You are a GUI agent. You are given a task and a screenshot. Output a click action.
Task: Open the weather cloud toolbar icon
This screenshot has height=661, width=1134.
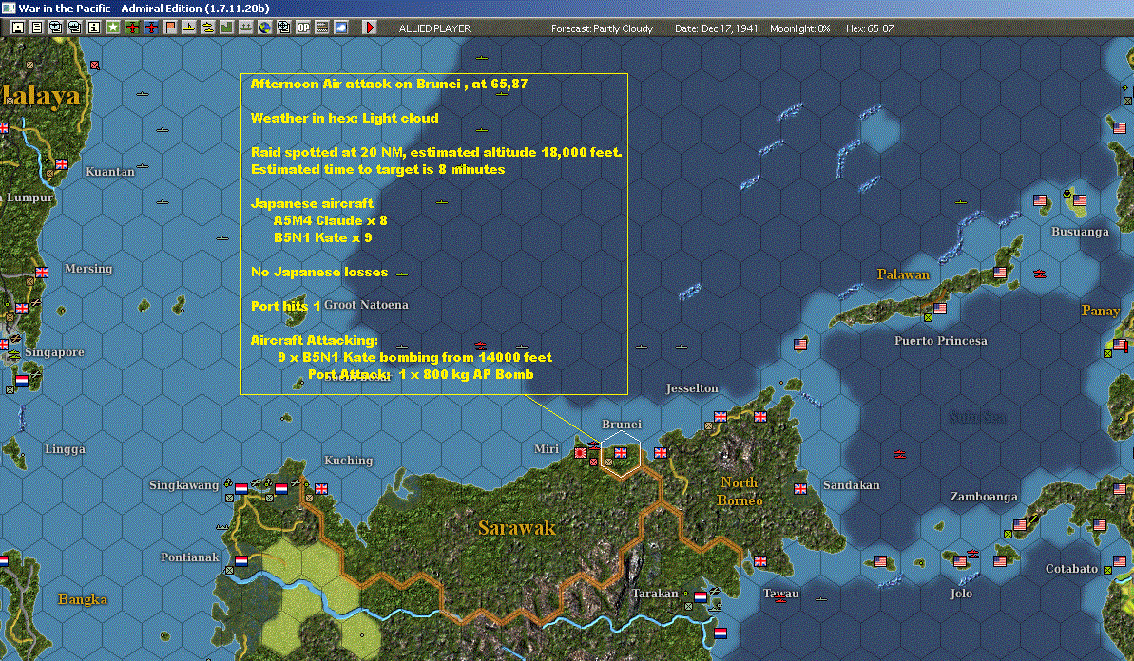tap(341, 28)
